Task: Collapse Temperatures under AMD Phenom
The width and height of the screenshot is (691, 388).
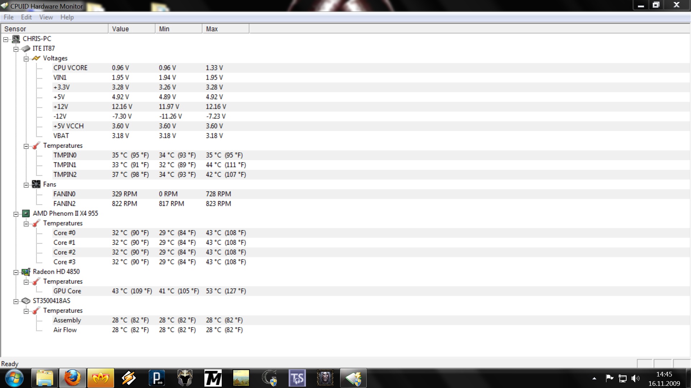Action: (26, 224)
